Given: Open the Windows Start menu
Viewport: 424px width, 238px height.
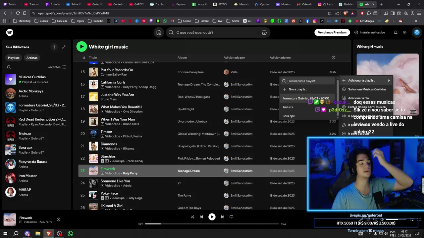Looking at the screenshot, I should (x=5, y=233).
